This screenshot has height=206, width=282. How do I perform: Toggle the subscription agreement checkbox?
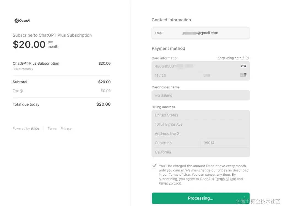click(x=154, y=166)
